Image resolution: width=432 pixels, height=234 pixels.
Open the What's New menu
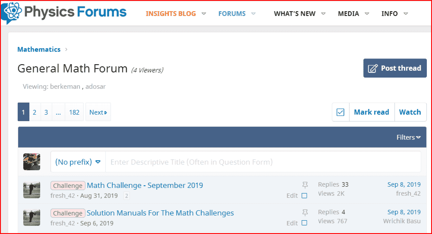(x=295, y=13)
